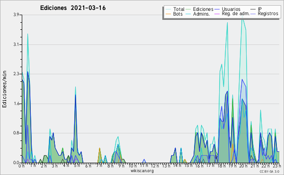Click the Usuarios legend label

(231, 9)
